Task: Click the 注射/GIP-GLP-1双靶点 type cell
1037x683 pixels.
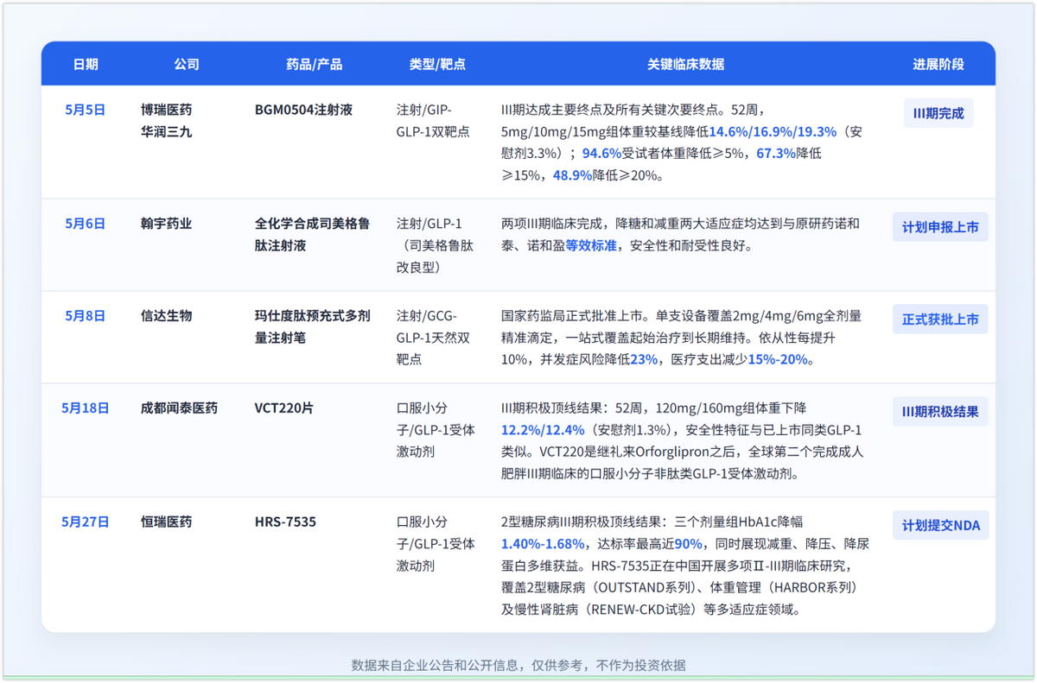Action: [433, 121]
